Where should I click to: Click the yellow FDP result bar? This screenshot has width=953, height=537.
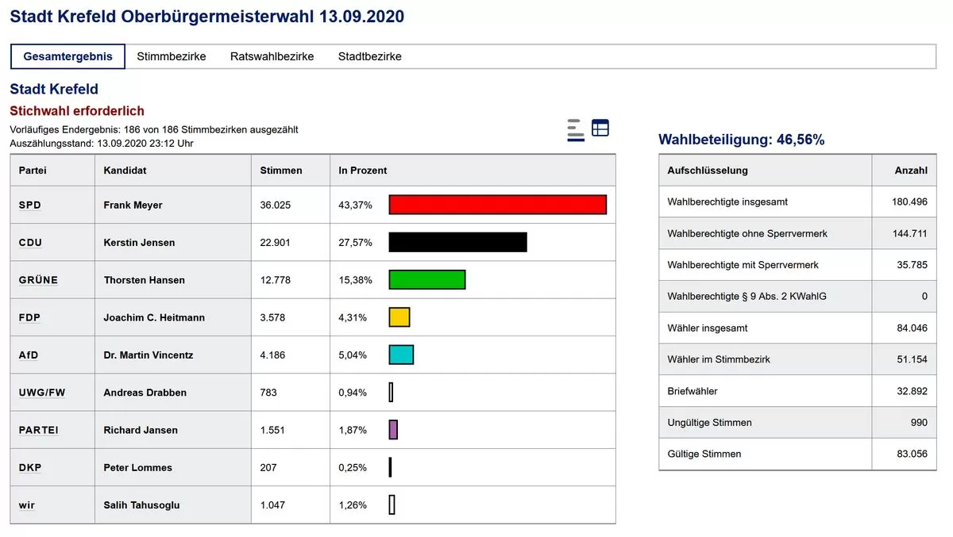(399, 317)
